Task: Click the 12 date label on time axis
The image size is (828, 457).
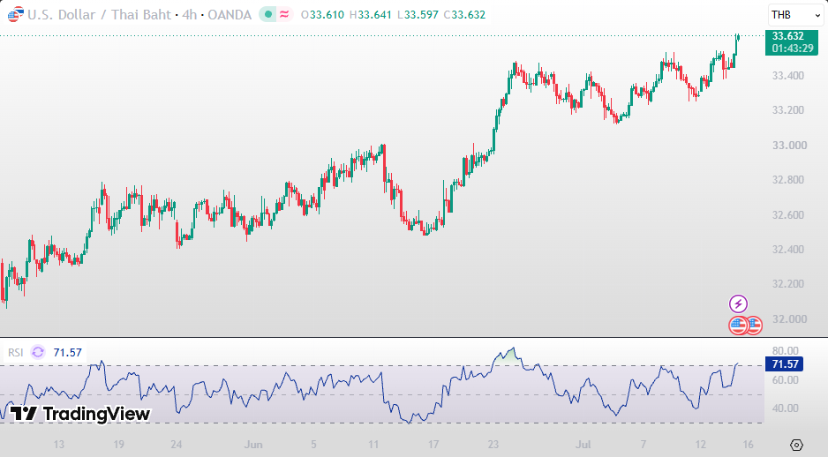Action: pos(700,445)
